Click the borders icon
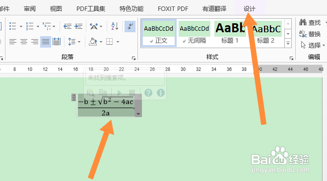 [110, 42]
